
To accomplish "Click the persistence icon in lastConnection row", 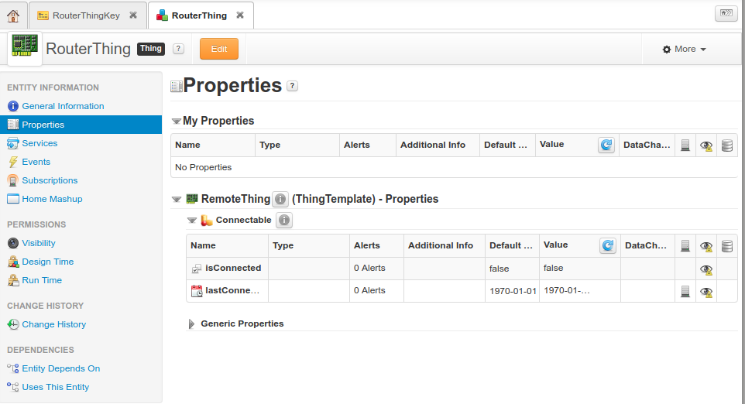I will 685,292.
